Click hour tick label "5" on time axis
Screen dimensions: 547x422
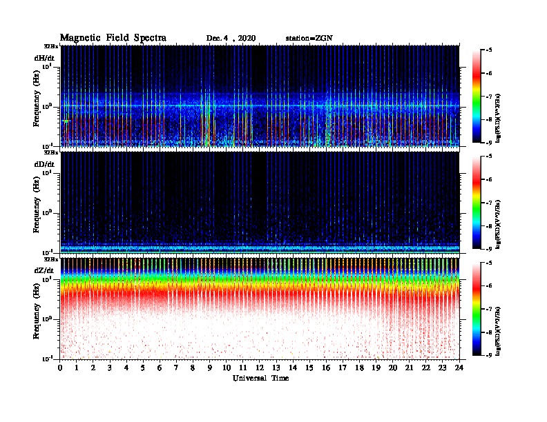144,368
